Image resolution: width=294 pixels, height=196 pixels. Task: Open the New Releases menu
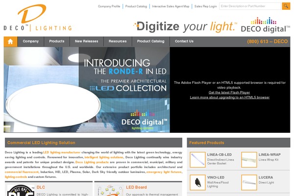[86, 41]
